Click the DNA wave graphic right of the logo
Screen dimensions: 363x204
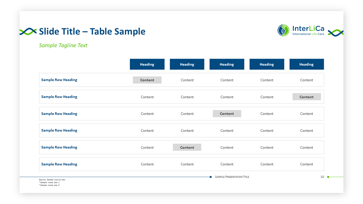pos(335,33)
